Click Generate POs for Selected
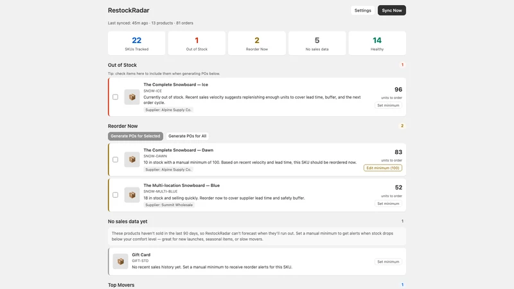 [x=136, y=136]
